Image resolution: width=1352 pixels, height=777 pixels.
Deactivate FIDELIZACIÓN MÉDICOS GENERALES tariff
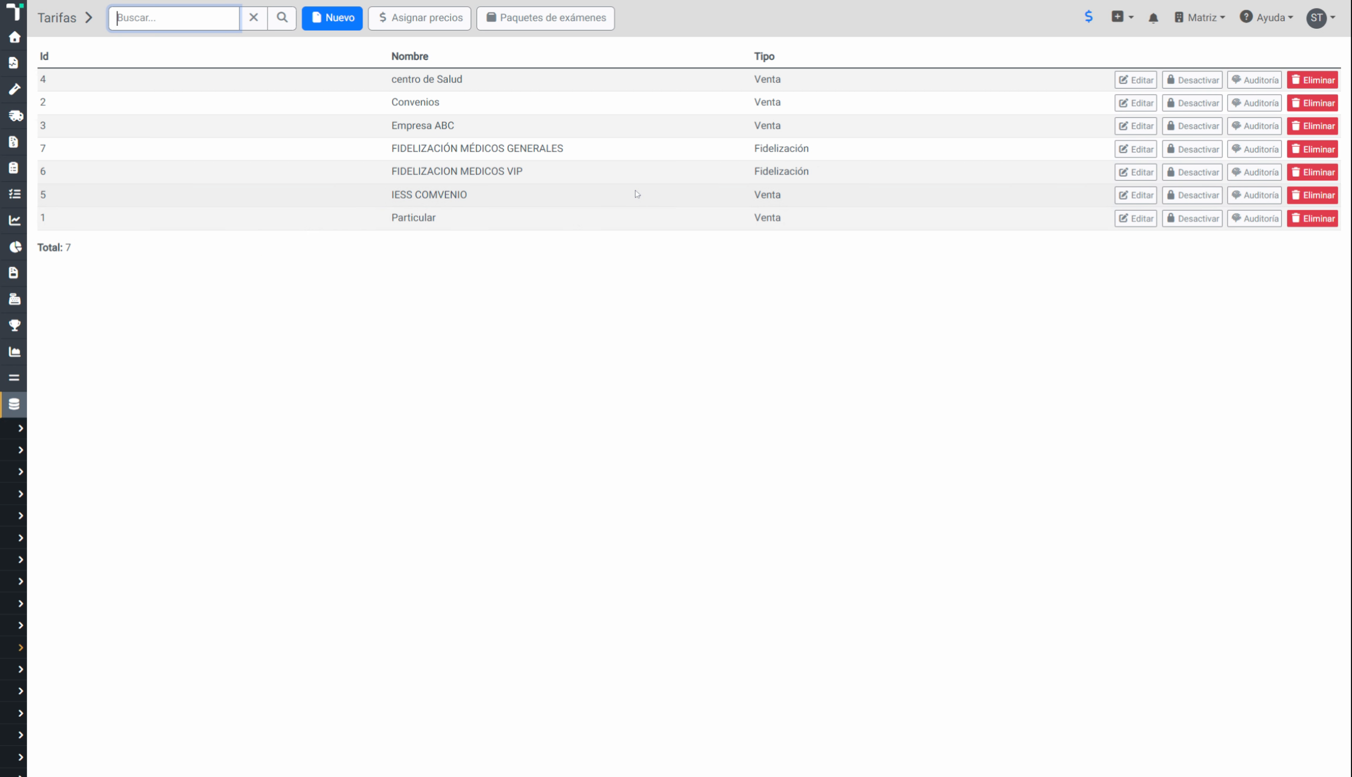(x=1192, y=149)
